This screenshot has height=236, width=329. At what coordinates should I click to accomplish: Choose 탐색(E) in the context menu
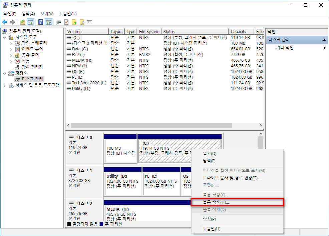click(237, 161)
